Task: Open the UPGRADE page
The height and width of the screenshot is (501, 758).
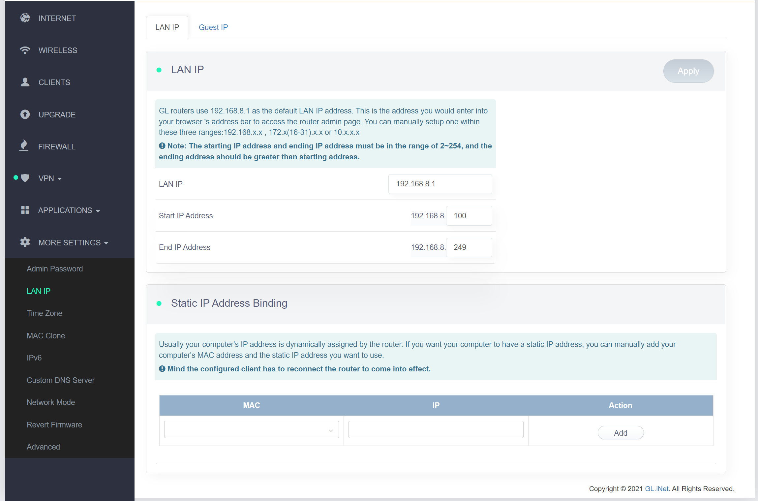Action: 57,114
